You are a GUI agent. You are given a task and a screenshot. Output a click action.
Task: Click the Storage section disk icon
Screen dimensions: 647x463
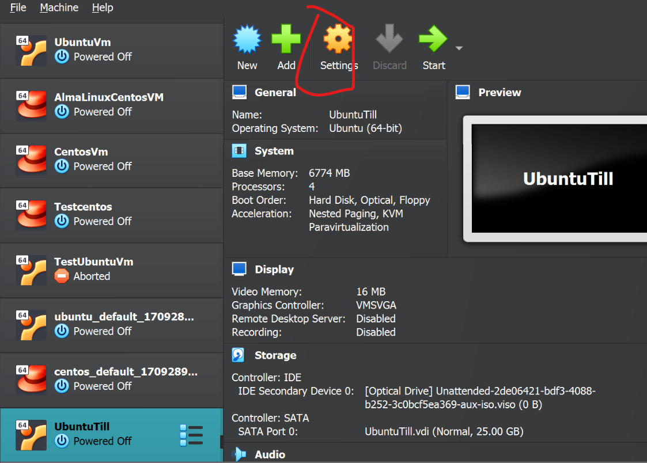[x=238, y=355]
